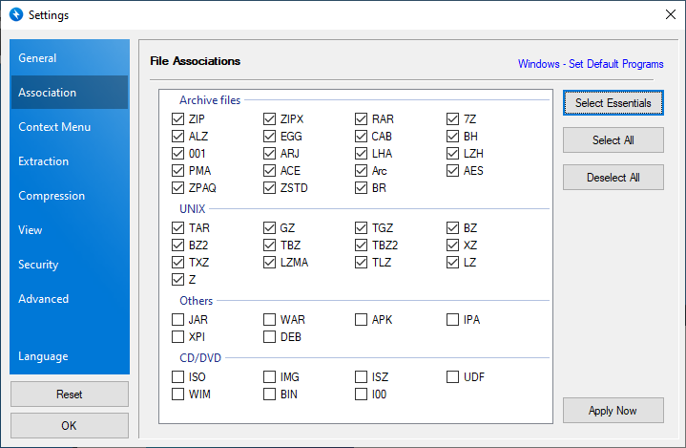Screen dimensions: 686x448
Task: Toggle the RAR archive checkbox
Action: click(362, 119)
